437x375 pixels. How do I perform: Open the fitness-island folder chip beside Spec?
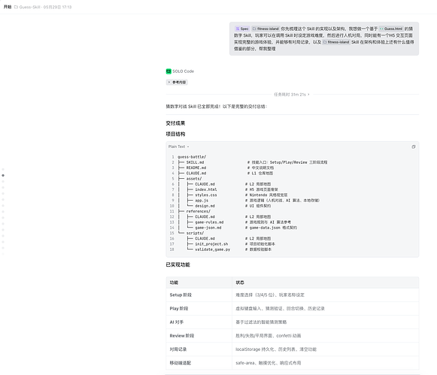(266, 29)
